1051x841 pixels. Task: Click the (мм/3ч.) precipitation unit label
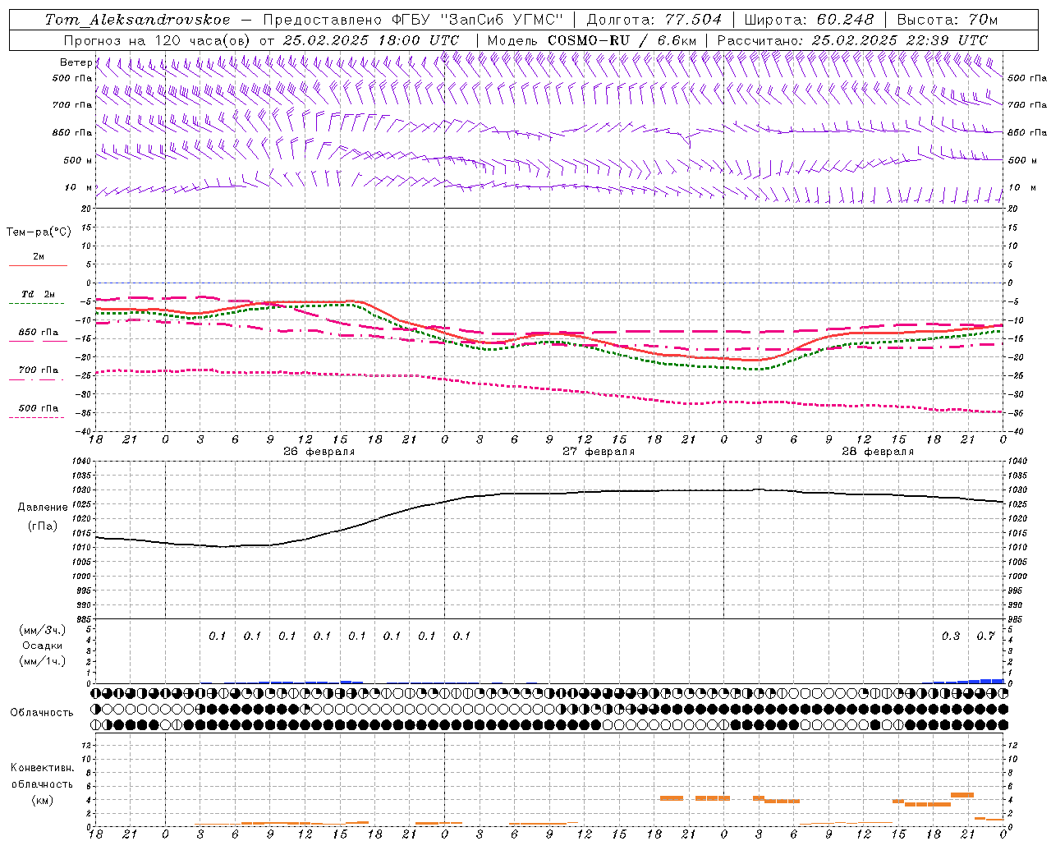click(x=43, y=630)
